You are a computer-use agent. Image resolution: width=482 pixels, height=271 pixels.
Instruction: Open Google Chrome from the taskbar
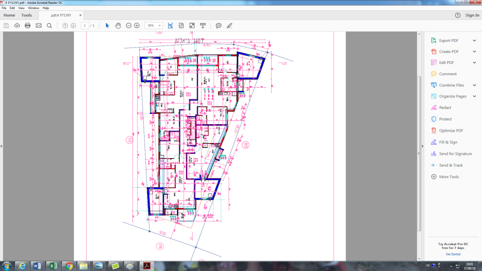[x=69, y=266]
